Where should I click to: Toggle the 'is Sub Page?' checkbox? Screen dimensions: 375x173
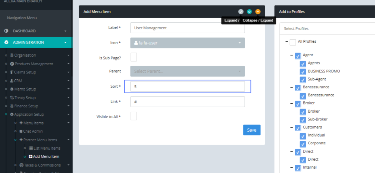coord(133,57)
